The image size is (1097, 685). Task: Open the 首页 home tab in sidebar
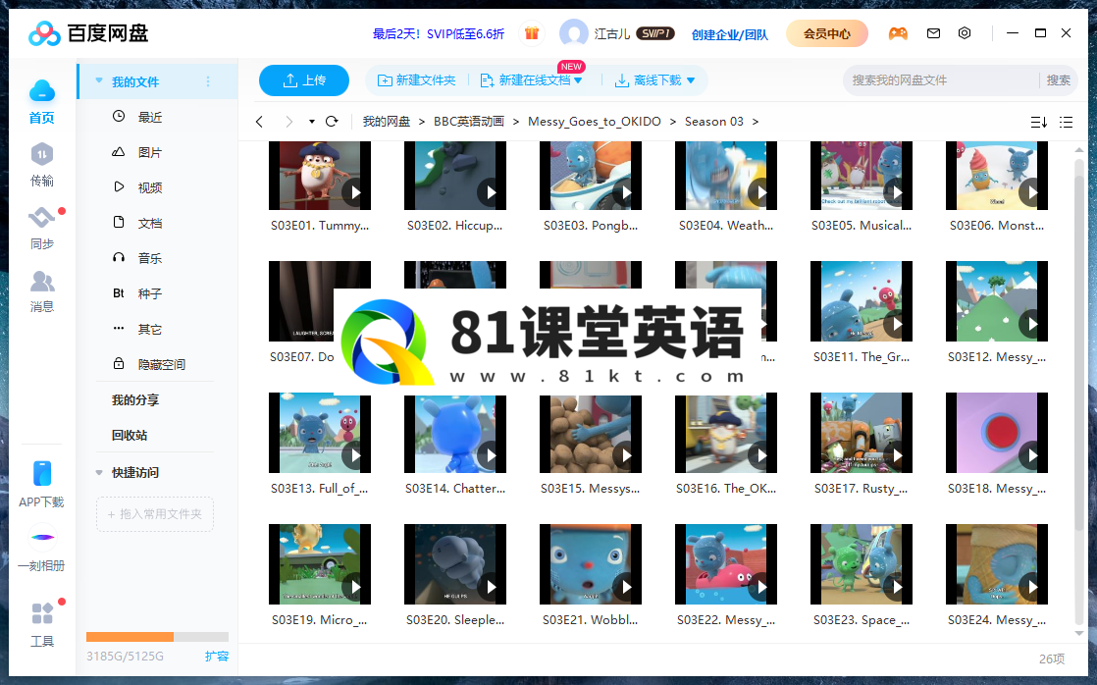42,102
